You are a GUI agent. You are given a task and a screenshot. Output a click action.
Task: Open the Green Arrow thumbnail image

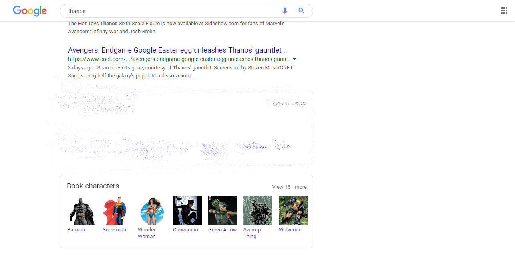pyautogui.click(x=223, y=211)
